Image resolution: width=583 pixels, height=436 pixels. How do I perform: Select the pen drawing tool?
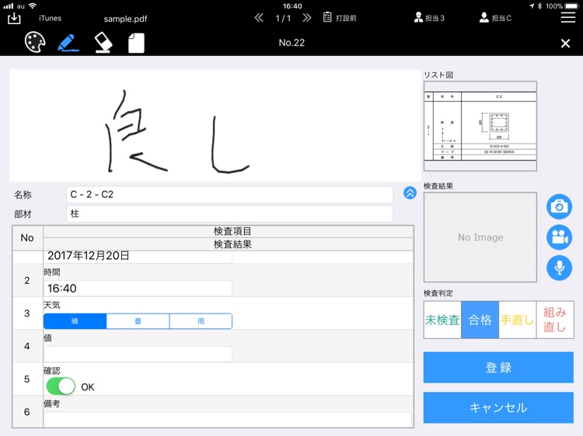click(x=68, y=43)
